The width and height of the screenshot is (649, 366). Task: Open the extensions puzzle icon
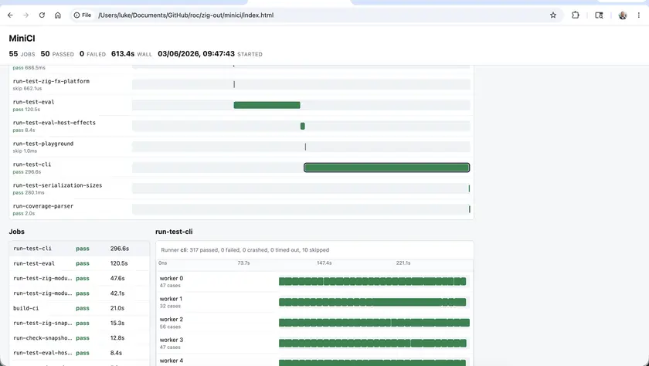[576, 15]
